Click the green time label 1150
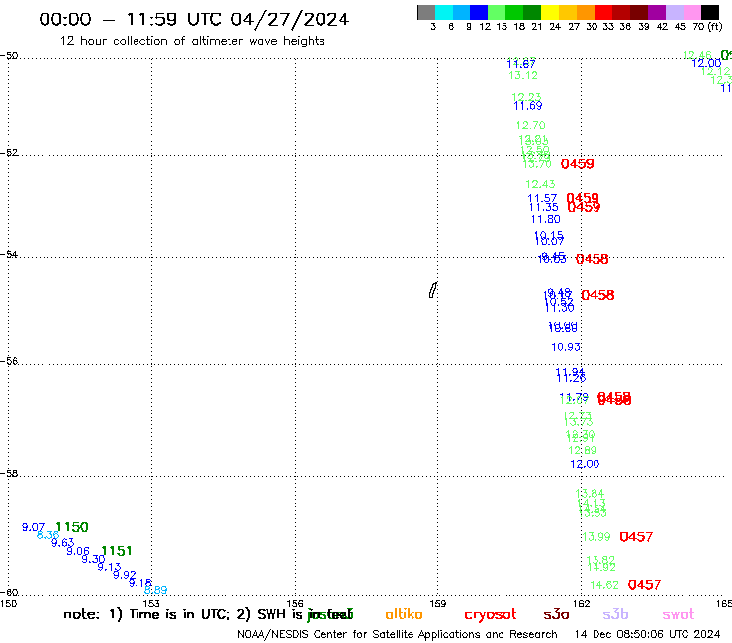 pos(72,527)
